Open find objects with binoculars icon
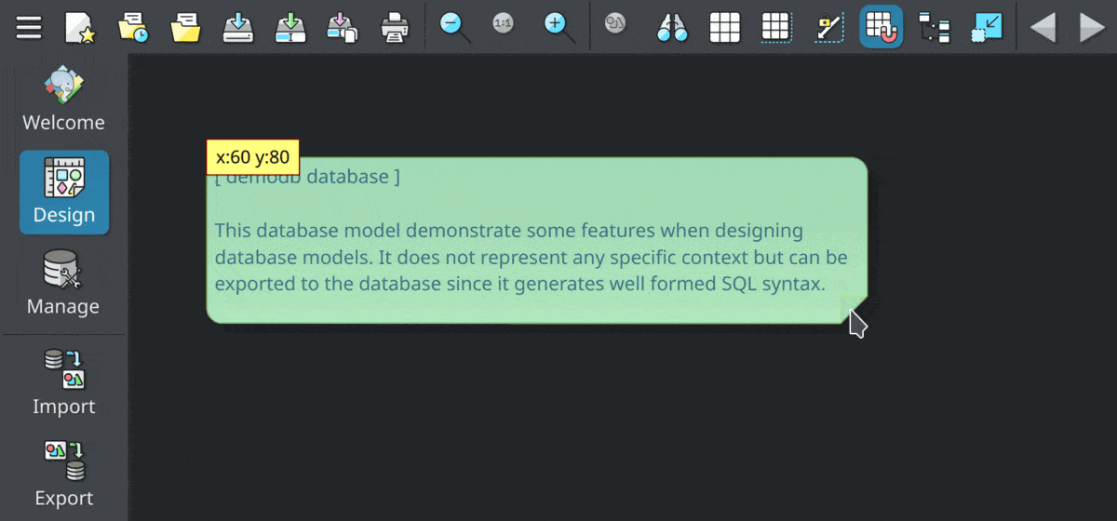Image resolution: width=1117 pixels, height=521 pixels. tap(672, 27)
